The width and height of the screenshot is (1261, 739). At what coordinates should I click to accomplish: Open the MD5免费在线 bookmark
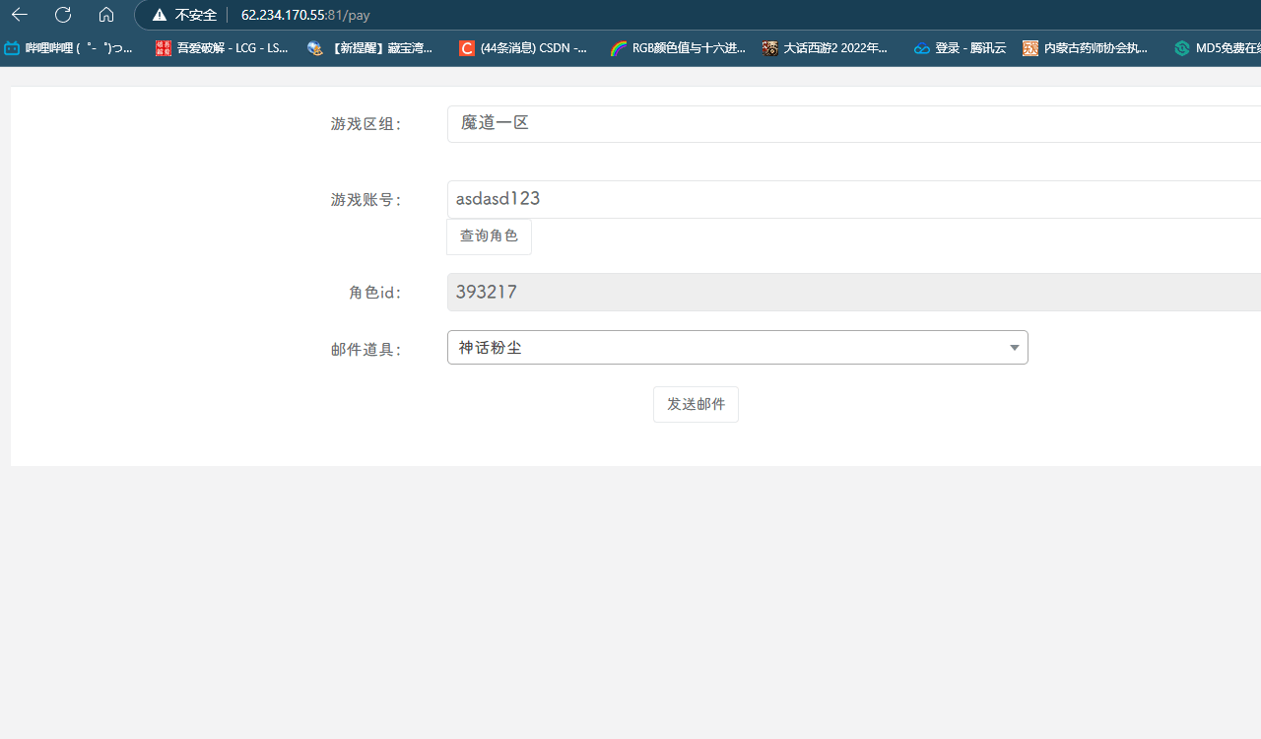(x=1219, y=47)
